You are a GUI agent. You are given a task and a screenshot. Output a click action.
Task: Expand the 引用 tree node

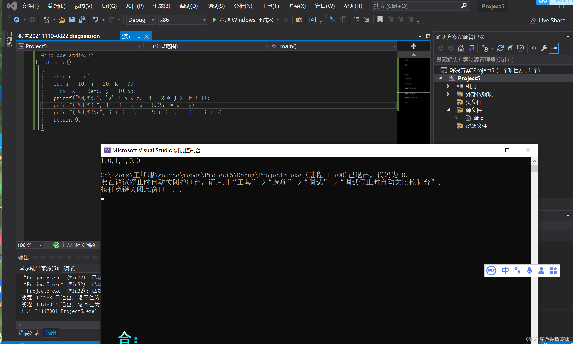tap(448, 86)
